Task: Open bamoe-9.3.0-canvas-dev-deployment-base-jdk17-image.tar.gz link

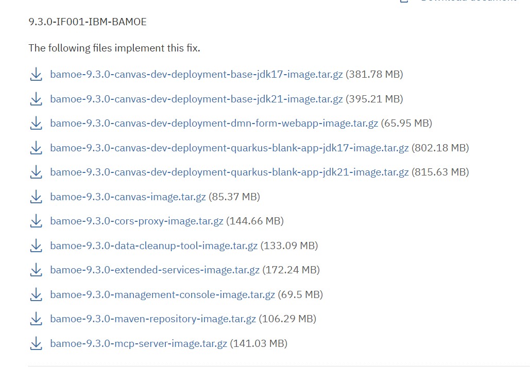Action: click(196, 74)
